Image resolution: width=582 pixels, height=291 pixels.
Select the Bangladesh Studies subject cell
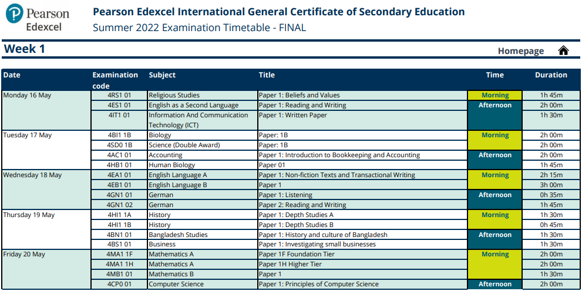pos(202,235)
